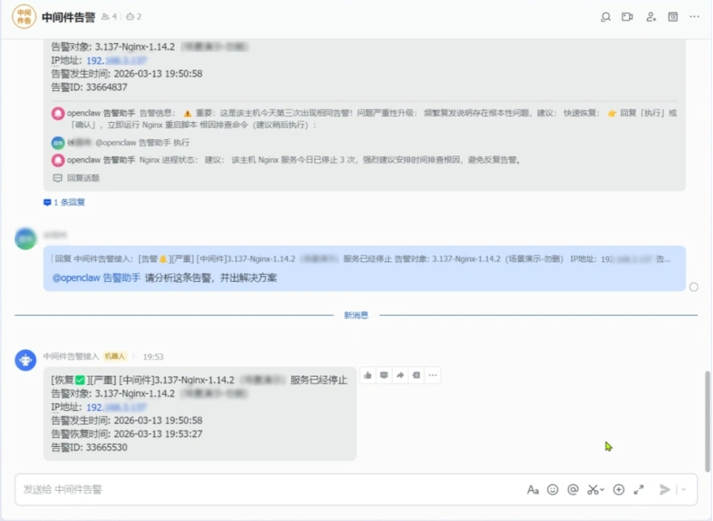Open the send options arrow
This screenshot has width=713, height=521.
click(x=682, y=490)
